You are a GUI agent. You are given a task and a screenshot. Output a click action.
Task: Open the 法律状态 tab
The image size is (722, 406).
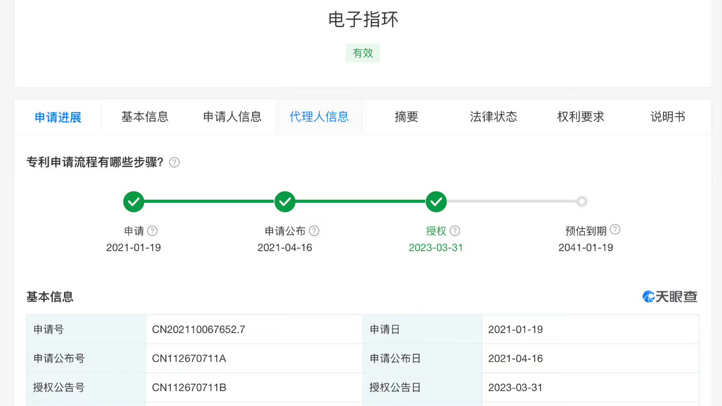493,117
